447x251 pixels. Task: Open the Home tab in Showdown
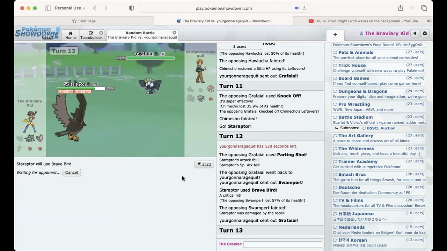pyautogui.click(x=71, y=35)
